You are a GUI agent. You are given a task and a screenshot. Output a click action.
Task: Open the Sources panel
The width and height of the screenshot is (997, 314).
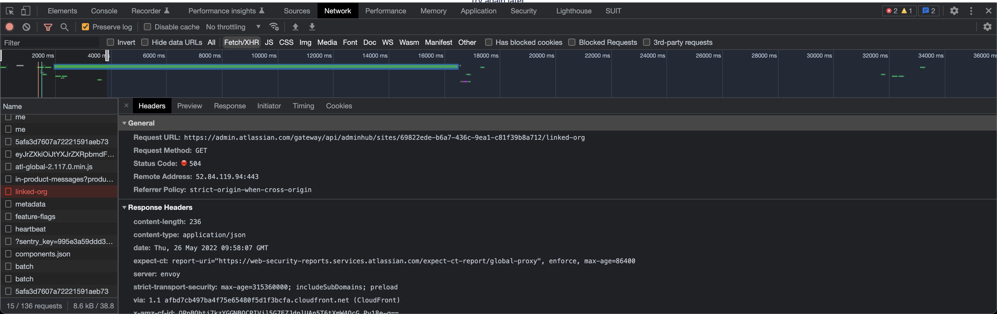point(297,11)
